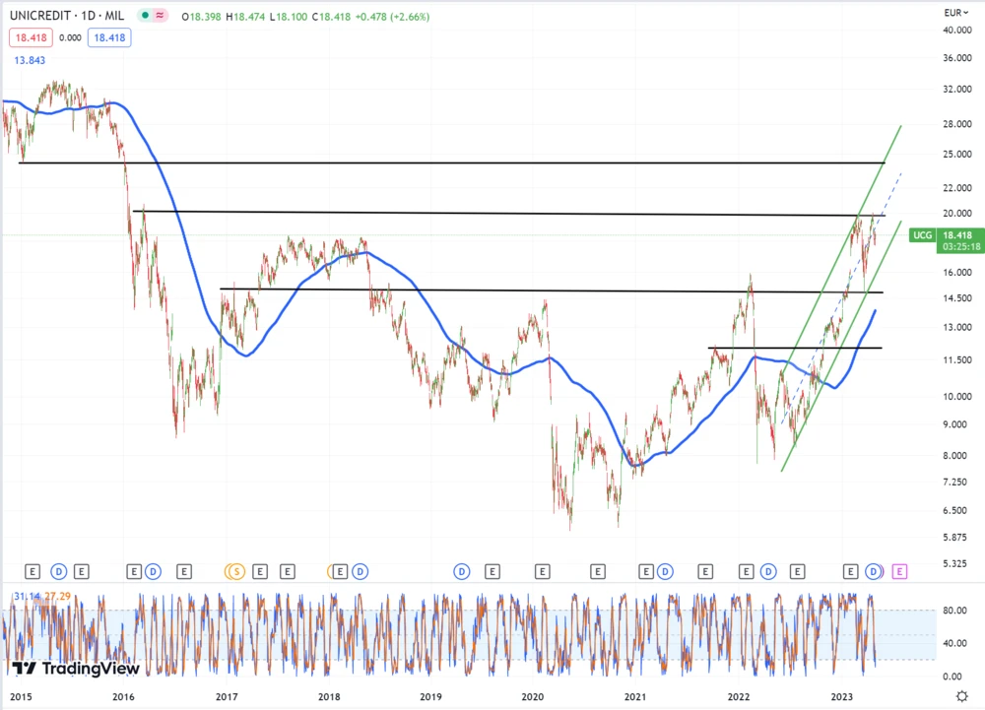Open chart settings gear icon
985x710 pixels.
click(x=962, y=696)
